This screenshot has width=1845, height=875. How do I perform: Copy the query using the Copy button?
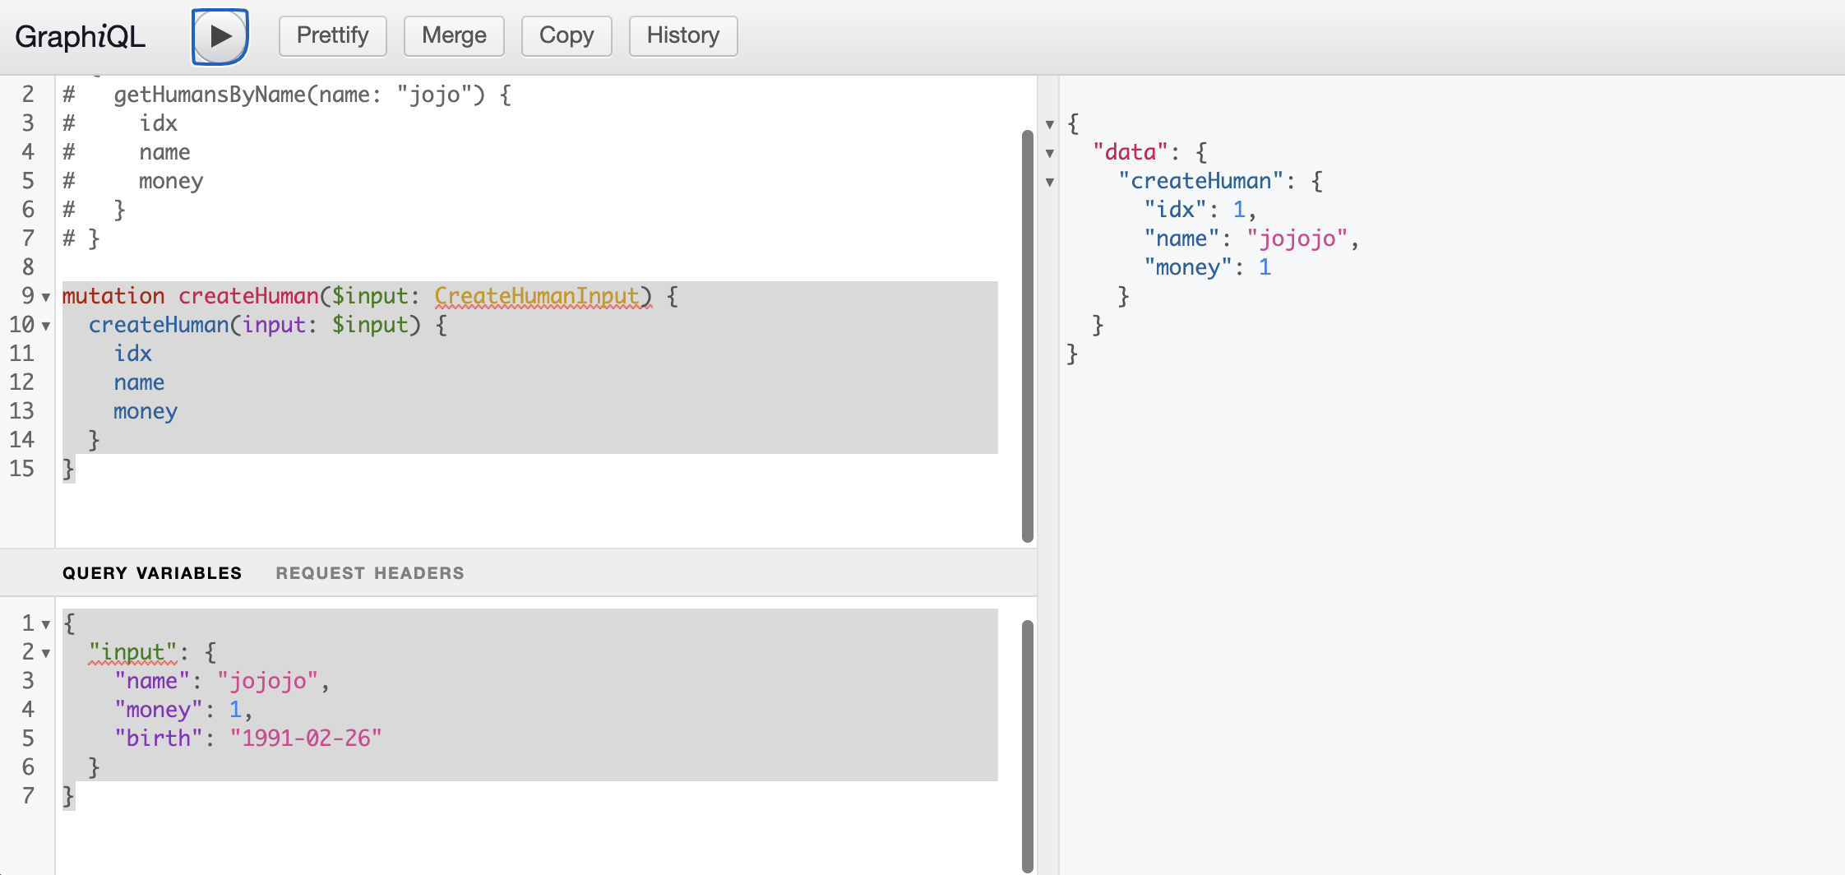(x=566, y=35)
